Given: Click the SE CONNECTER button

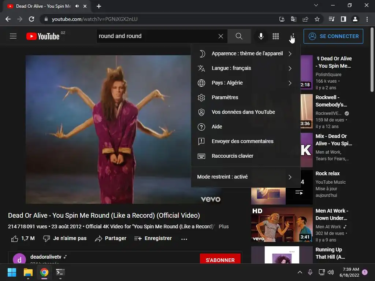Looking at the screenshot, I should click(x=333, y=36).
